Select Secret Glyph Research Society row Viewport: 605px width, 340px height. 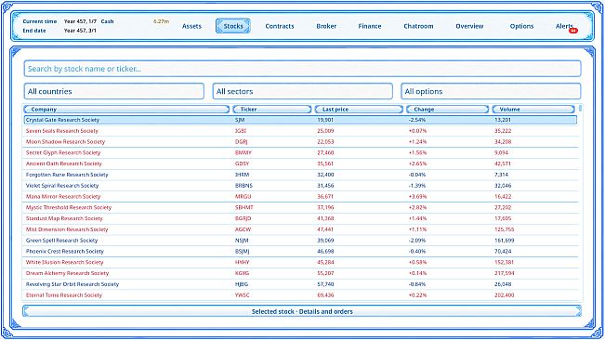pyautogui.click(x=300, y=152)
